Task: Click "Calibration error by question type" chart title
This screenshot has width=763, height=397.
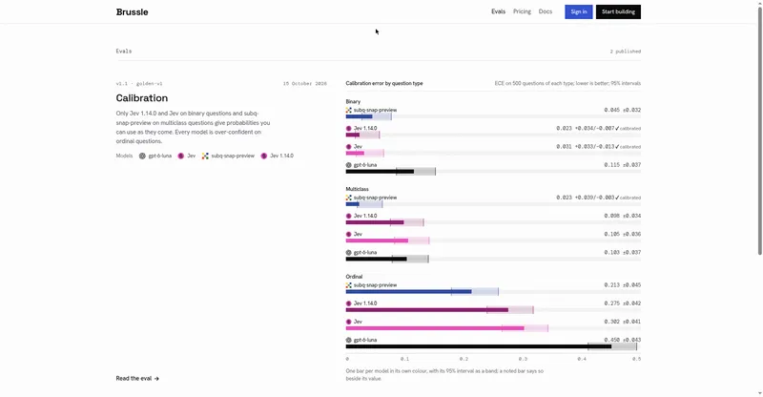Action: pyautogui.click(x=384, y=83)
